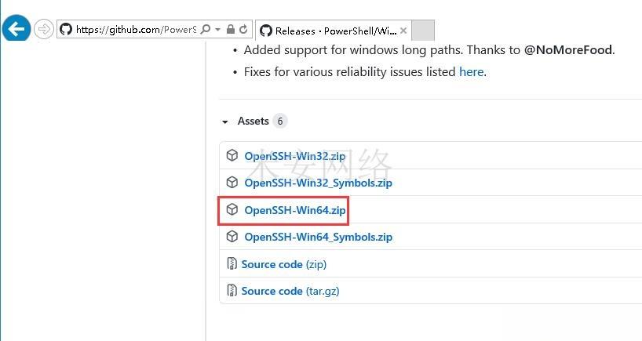Download Source code (zip)
642x341 pixels.
(284, 264)
